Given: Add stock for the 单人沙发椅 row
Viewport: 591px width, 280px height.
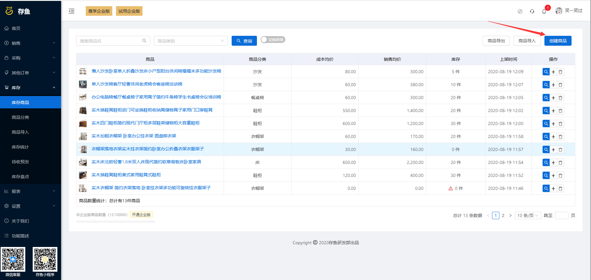Looking at the screenshot, I should tap(553, 85).
